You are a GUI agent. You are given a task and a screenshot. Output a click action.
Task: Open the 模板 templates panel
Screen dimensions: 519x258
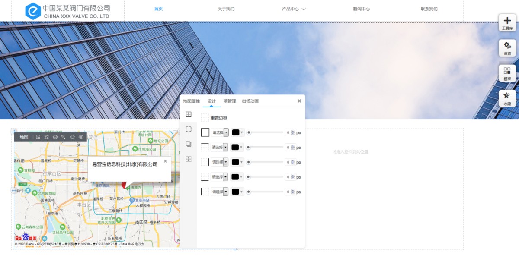point(507,73)
